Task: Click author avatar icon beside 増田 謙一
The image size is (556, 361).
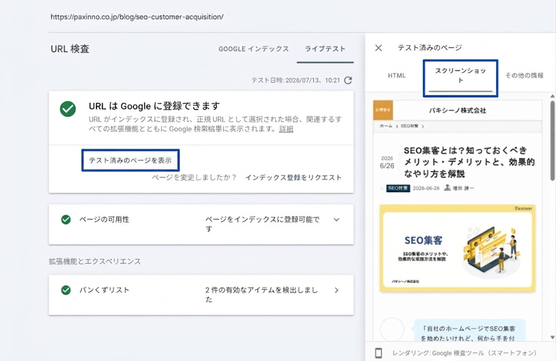Action: coord(447,188)
